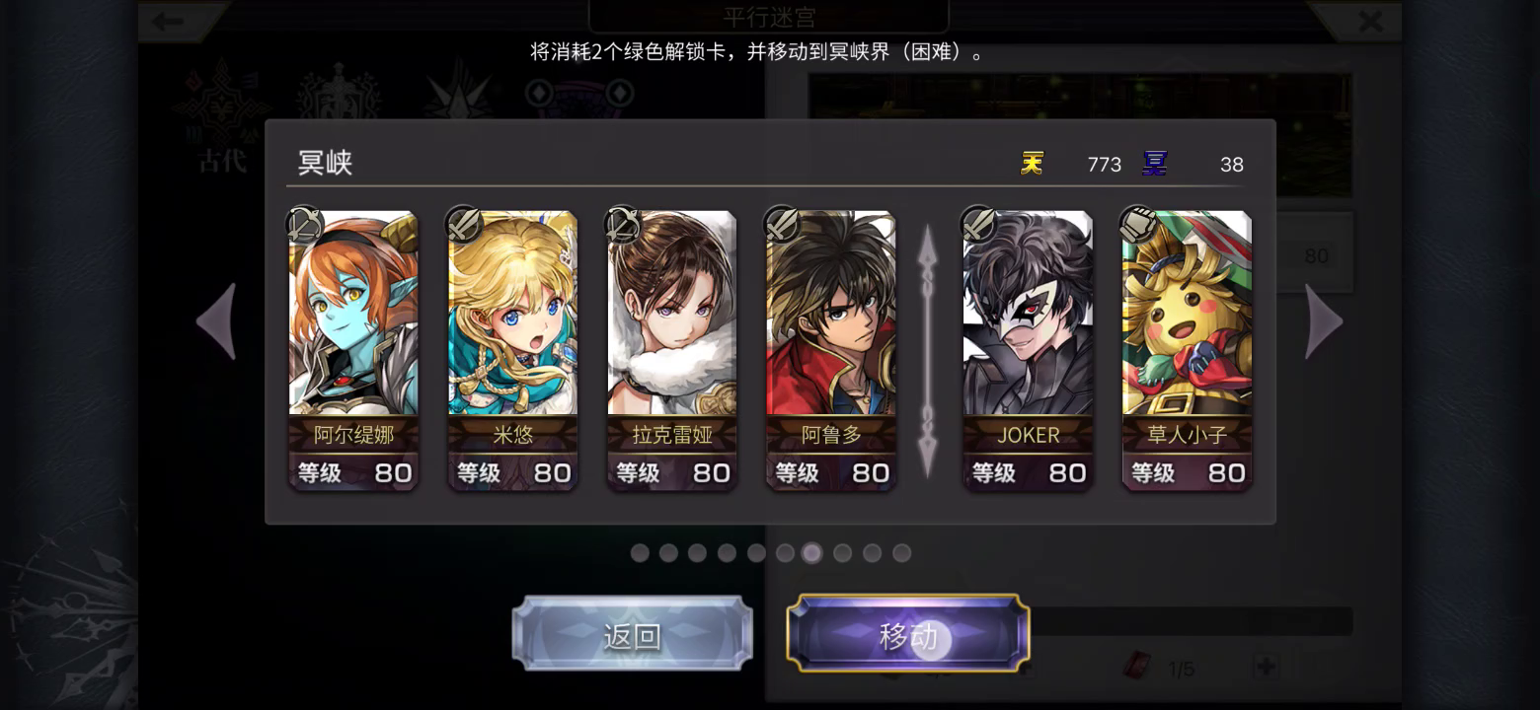
Task: Go to next party with right arrow
Action: (x=1324, y=321)
